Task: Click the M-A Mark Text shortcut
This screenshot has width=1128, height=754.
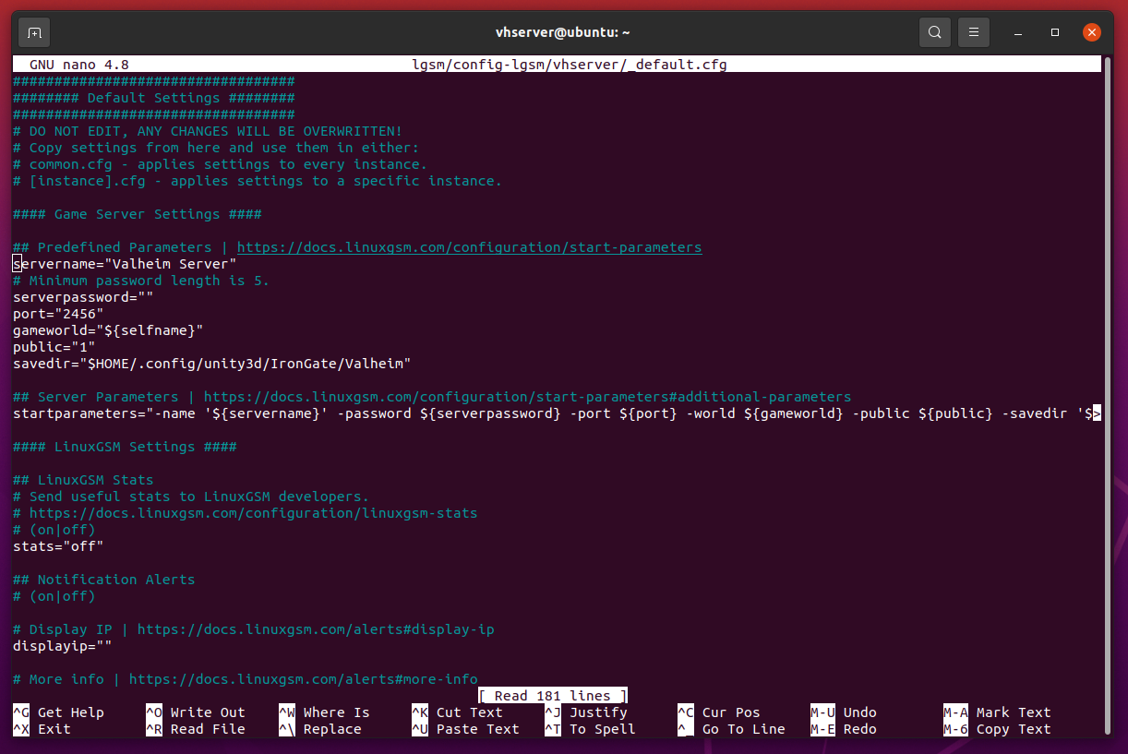Action: point(997,712)
